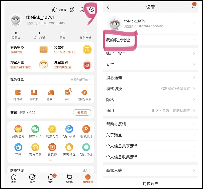
Task: Tap the 红包签到 red envelope icon
Action: pyautogui.click(x=87, y=65)
